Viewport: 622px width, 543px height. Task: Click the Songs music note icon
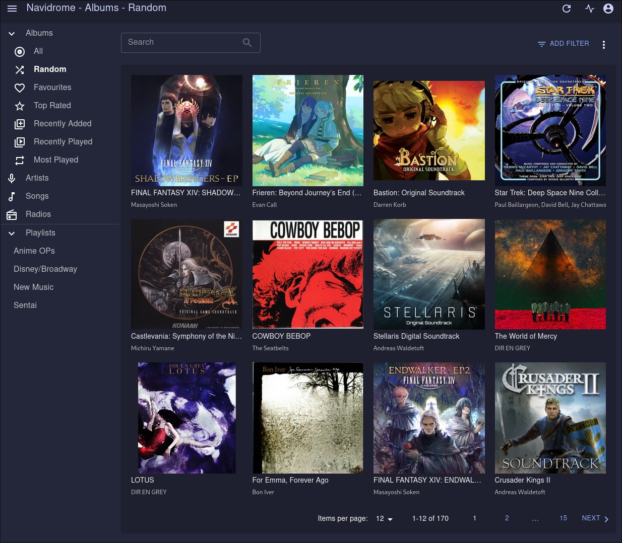tap(12, 197)
